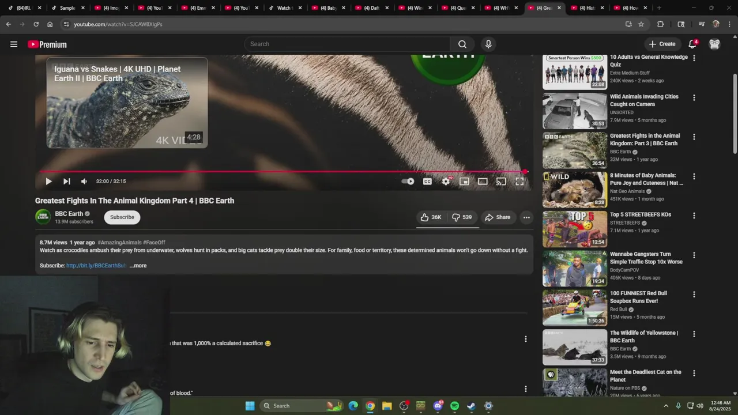Bookmark this page with the star
738x415 pixels.
pyautogui.click(x=641, y=24)
